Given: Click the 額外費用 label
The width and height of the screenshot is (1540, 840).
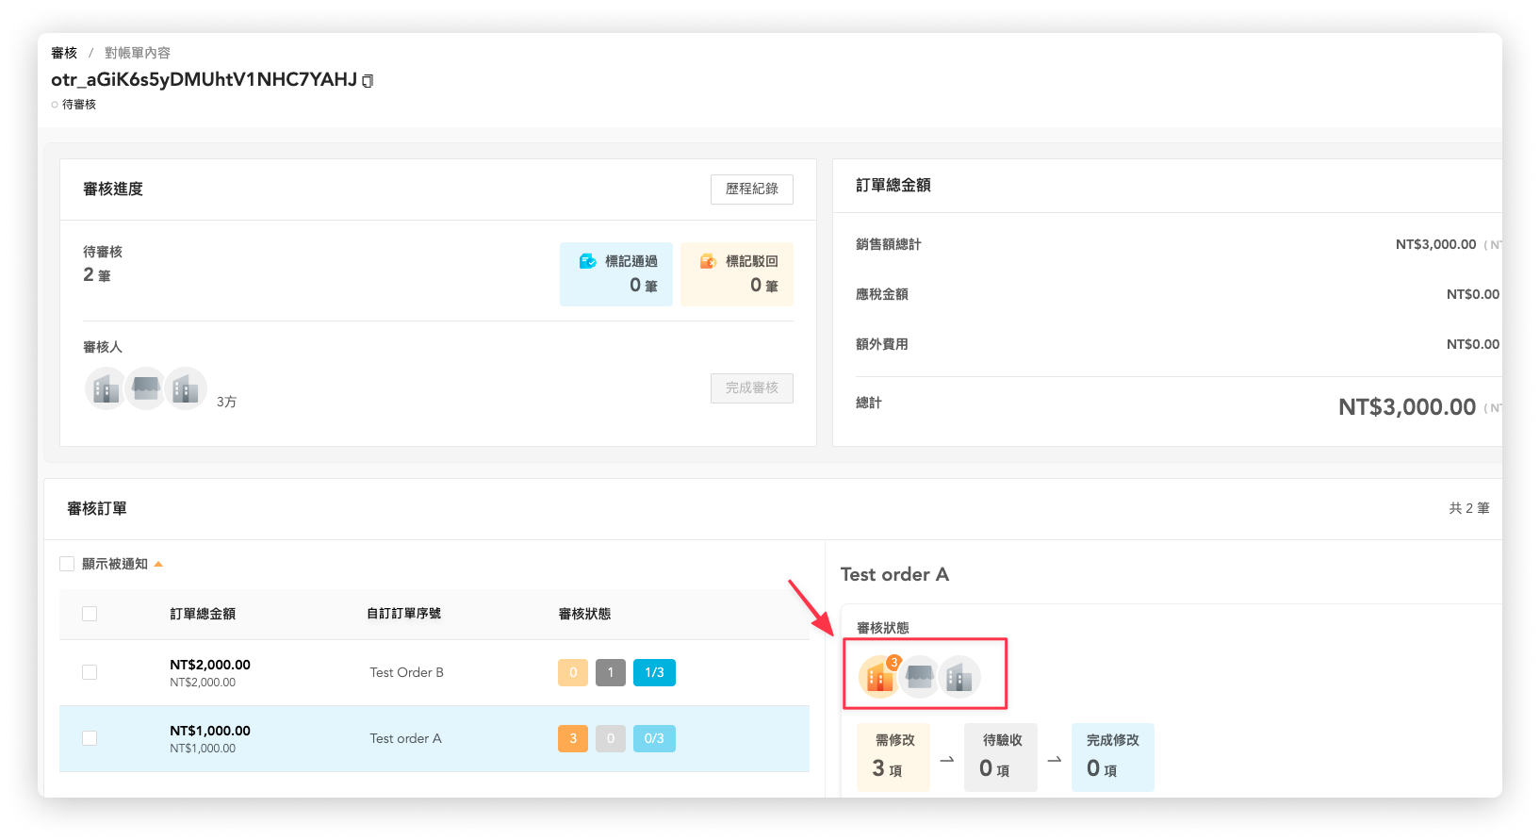Looking at the screenshot, I should [x=882, y=344].
